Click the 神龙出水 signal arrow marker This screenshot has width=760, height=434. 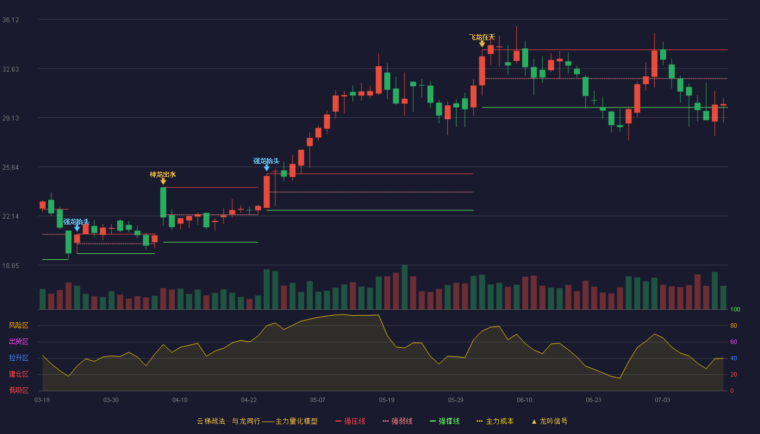point(163,181)
